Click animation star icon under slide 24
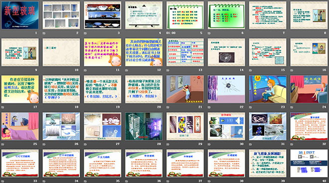Screen dimensions: 329x183 click(x=292, y=107)
